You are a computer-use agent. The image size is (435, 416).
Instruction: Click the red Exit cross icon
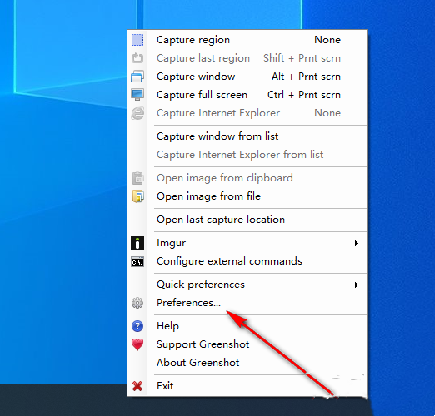(137, 386)
